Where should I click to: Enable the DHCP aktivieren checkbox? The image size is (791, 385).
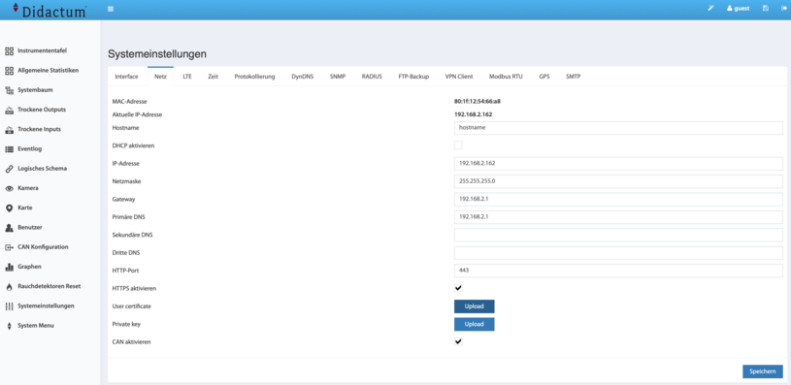pyautogui.click(x=458, y=145)
